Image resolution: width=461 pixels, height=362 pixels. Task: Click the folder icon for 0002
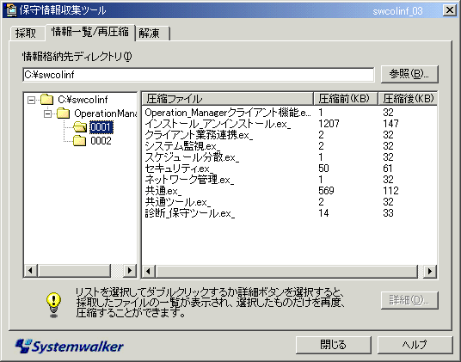(80, 141)
